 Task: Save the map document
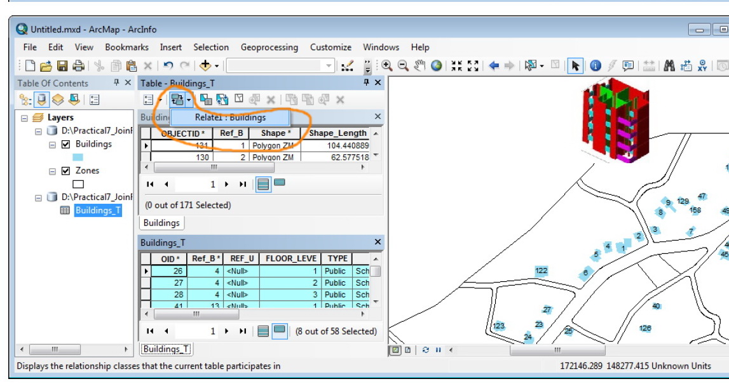click(62, 66)
